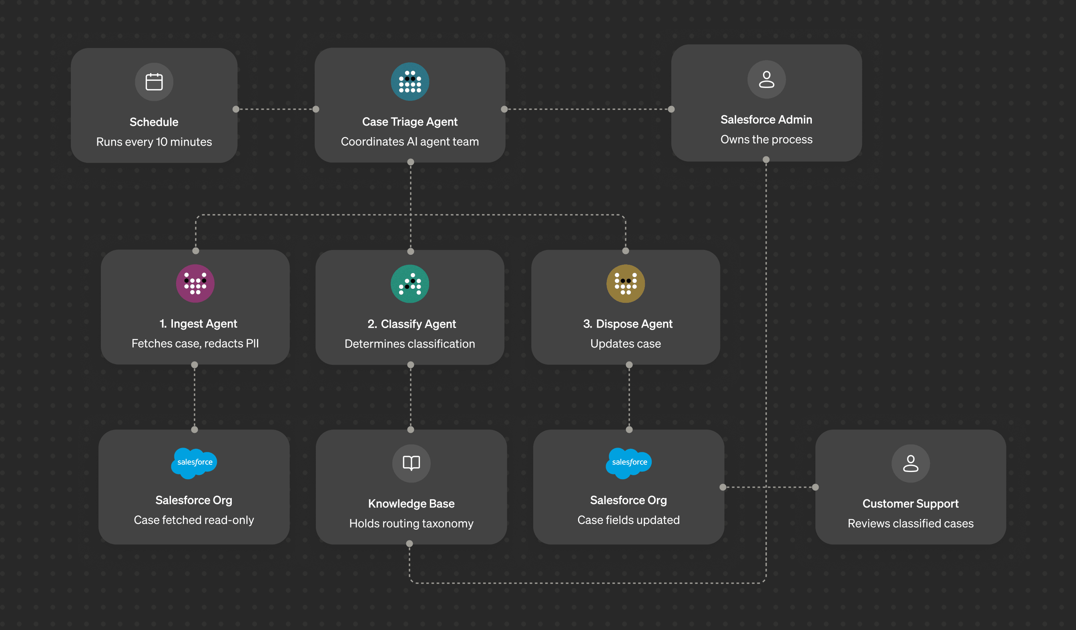Select "Runs every 10 minutes" text
The width and height of the screenshot is (1076, 630).
(x=154, y=142)
